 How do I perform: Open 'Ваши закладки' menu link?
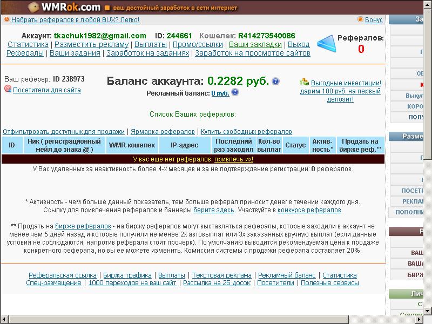(x=255, y=44)
